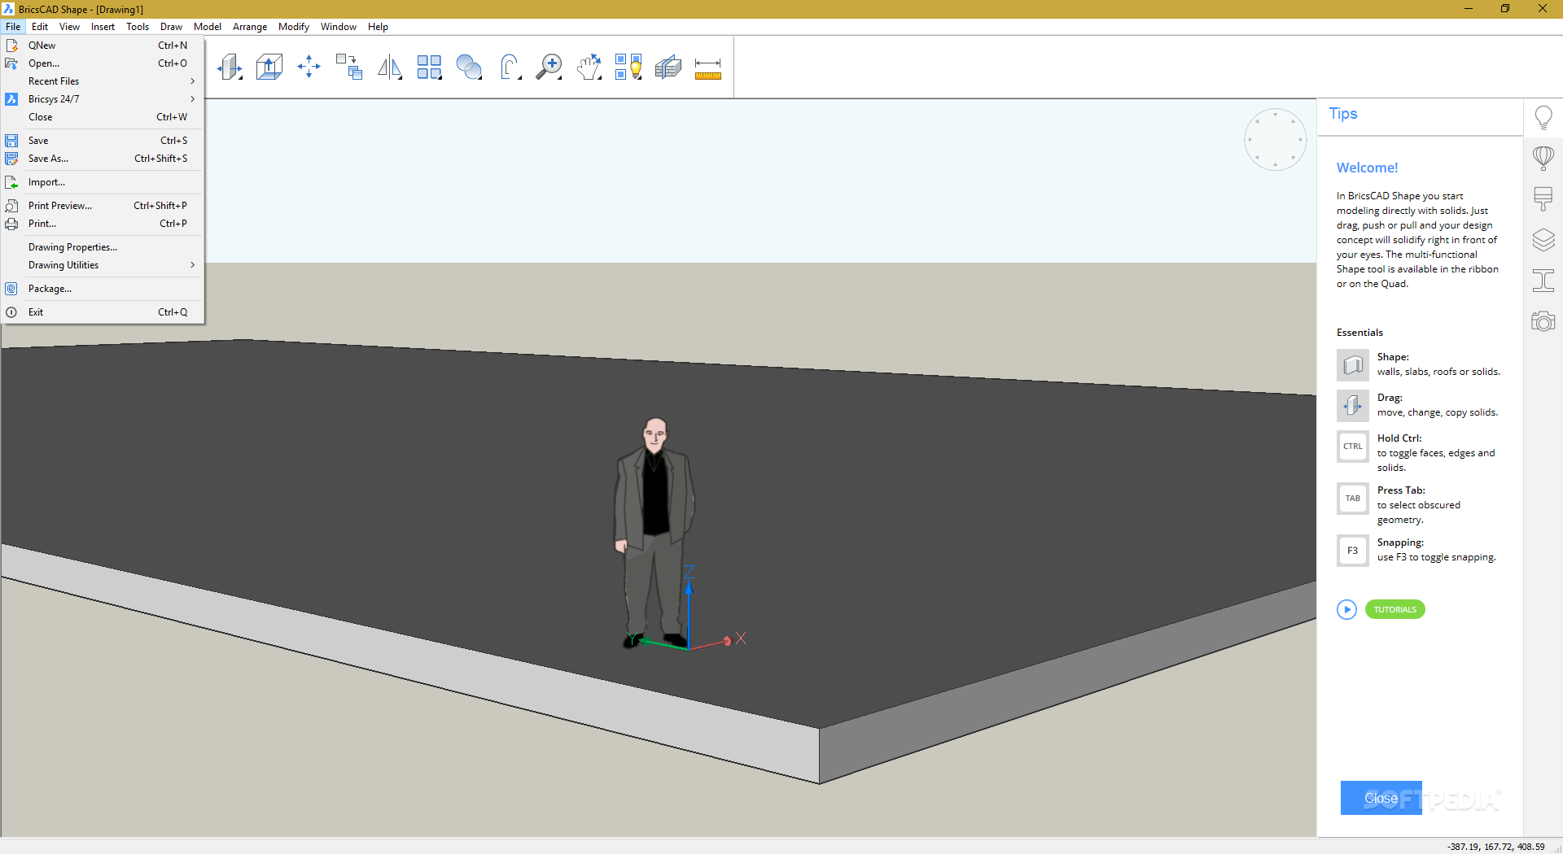Viewport: 1563px width, 854px height.
Task: Play the tutorials video circle button
Action: (1346, 609)
